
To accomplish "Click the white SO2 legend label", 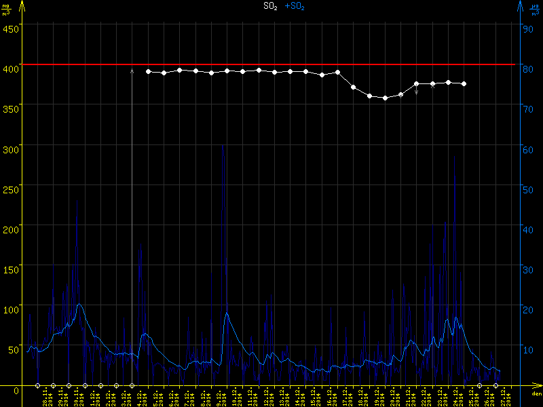I will click(x=270, y=6).
